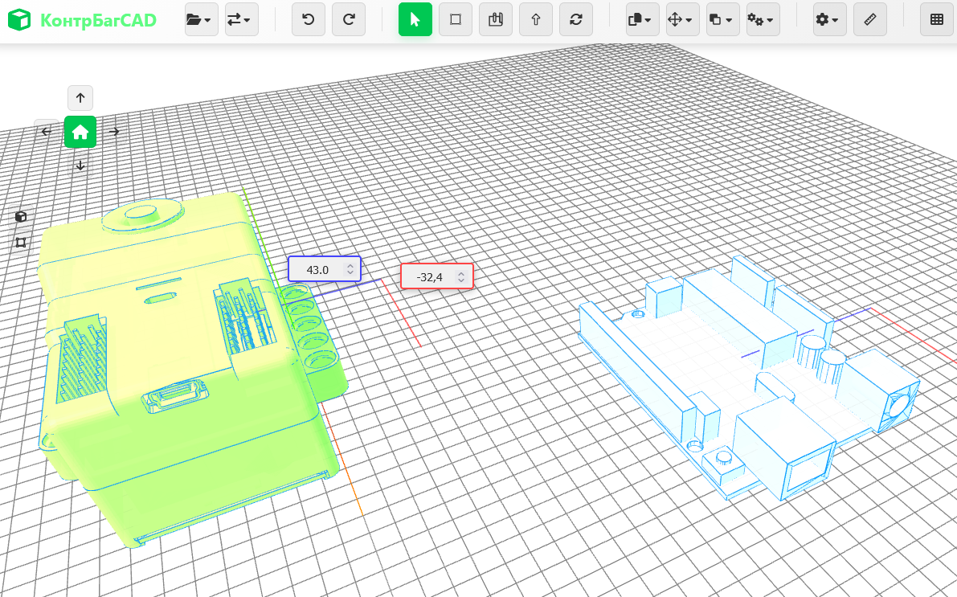Open the copy/paste clipboard menu

coord(642,20)
